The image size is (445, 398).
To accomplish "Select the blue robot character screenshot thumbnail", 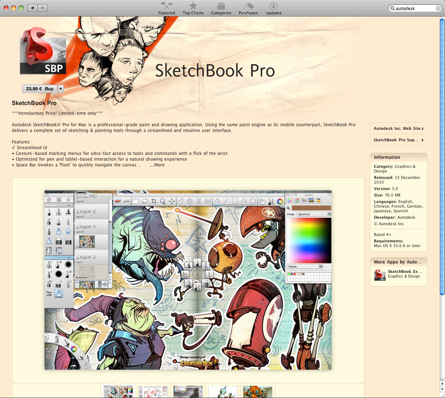I will pyautogui.click(x=222, y=392).
